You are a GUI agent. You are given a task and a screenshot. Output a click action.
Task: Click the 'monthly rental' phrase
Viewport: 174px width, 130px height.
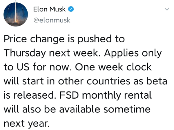[x=117, y=95]
